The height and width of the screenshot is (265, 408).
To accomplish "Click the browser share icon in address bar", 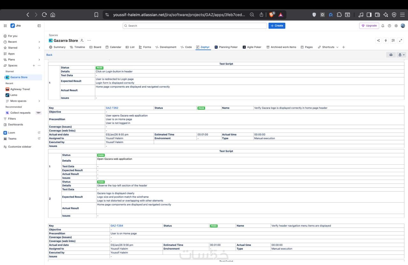I will [x=261, y=15].
